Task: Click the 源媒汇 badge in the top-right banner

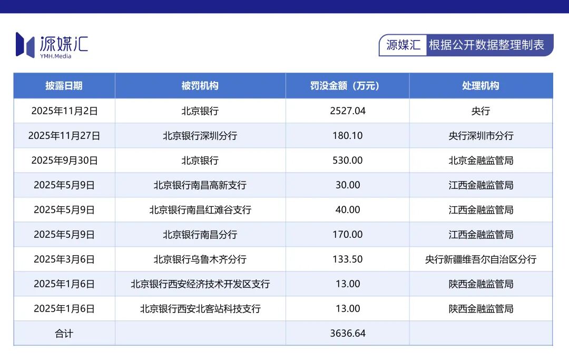Action: pos(403,45)
